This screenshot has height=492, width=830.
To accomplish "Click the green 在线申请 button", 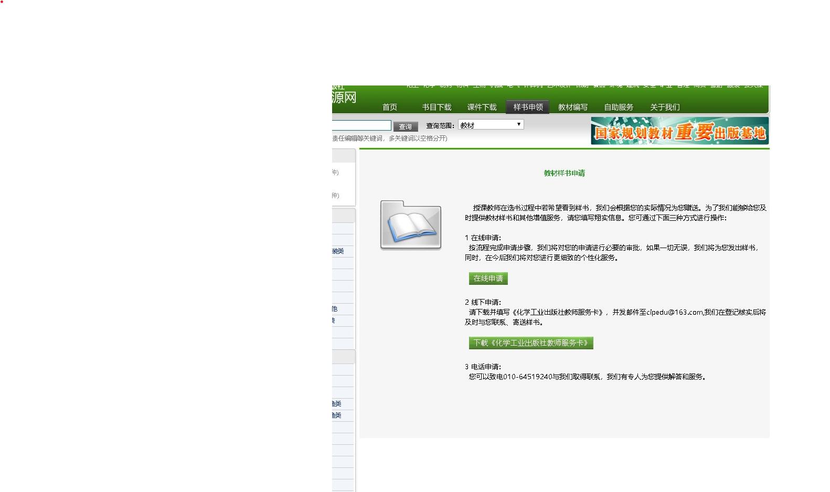I will click(x=488, y=279).
